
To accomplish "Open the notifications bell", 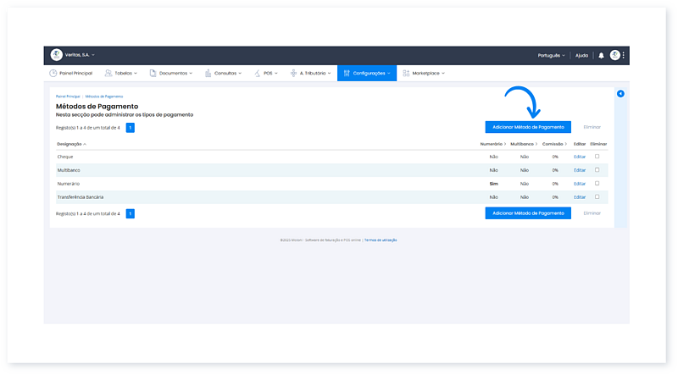I will click(601, 55).
